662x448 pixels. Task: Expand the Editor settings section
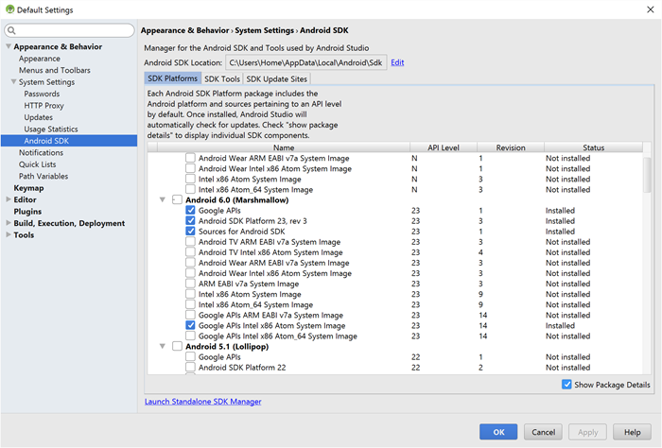coord(9,199)
